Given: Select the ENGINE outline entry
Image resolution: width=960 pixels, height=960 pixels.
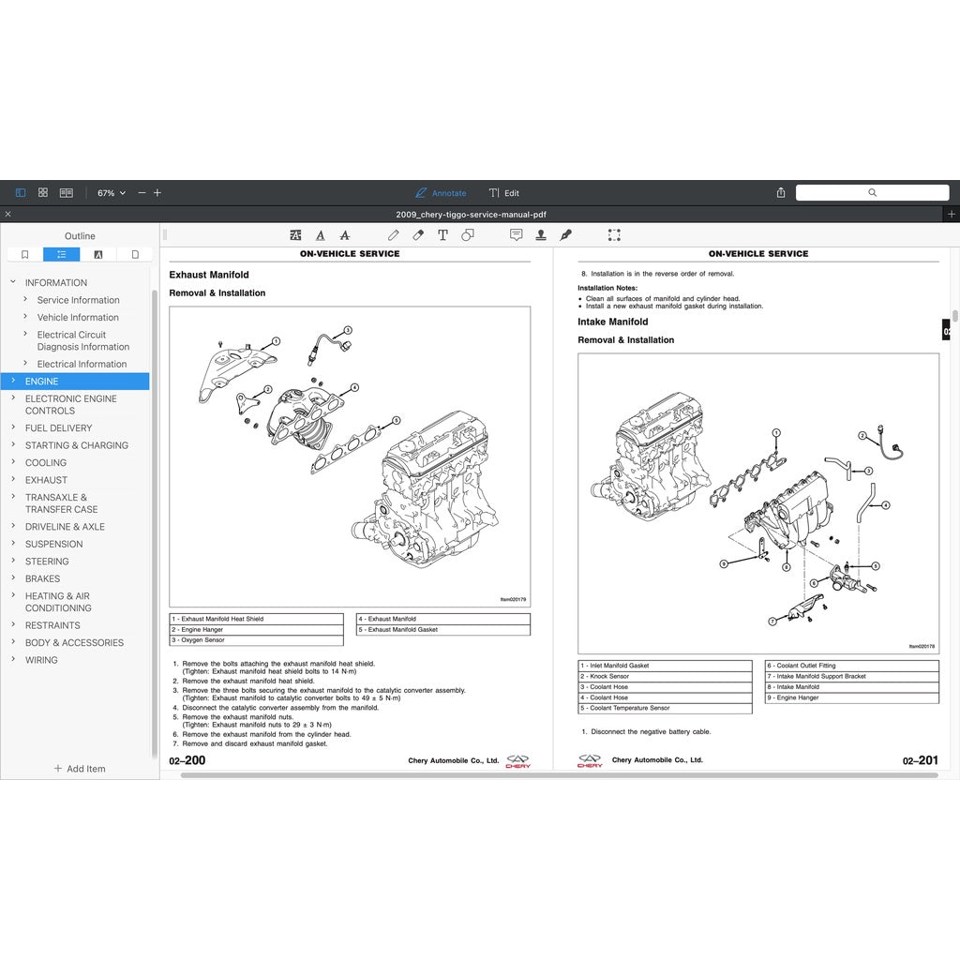Looking at the screenshot, I should [x=43, y=381].
